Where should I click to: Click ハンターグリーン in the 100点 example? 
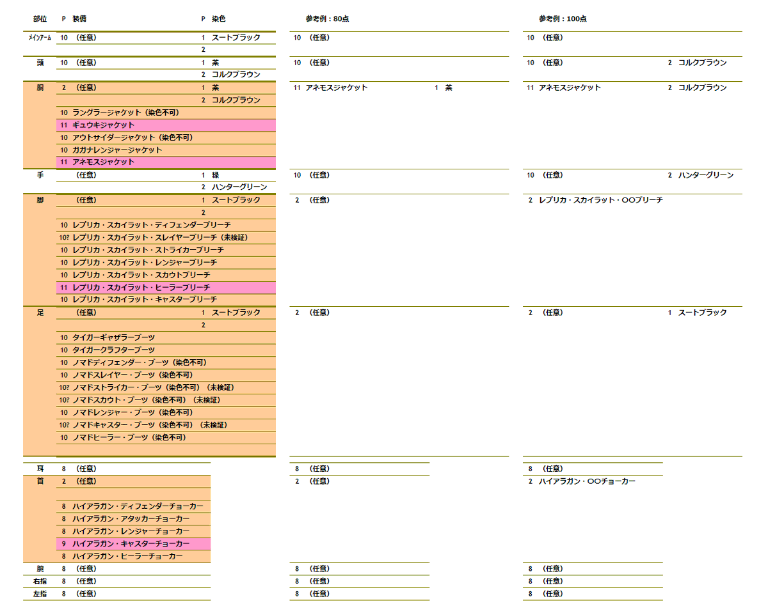pyautogui.click(x=706, y=175)
